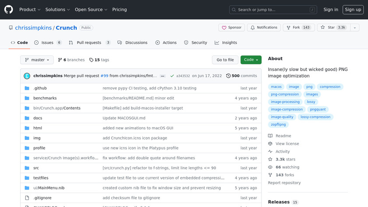This screenshot has width=368, height=207.
Task: Open the star lists dropdown arrow
Action: [354, 28]
